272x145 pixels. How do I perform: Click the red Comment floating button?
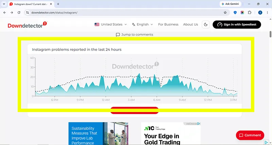coord(250,135)
